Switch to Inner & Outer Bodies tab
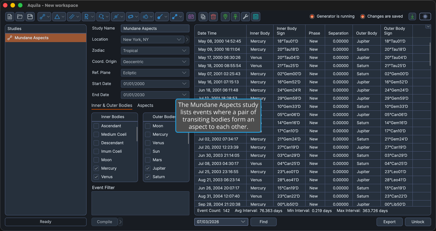The image size is (436, 231). (112, 105)
